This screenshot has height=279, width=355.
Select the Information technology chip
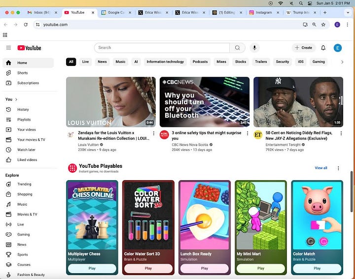point(165,62)
